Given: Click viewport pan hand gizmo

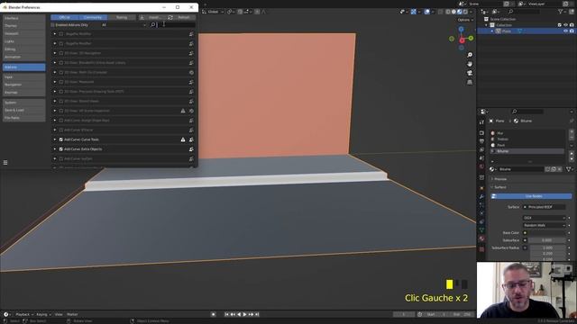Looking at the screenshot, I should click(470, 64).
